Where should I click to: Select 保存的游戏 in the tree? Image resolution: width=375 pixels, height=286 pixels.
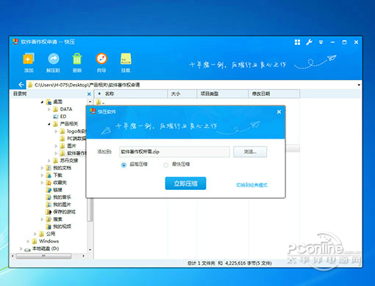click(65, 212)
